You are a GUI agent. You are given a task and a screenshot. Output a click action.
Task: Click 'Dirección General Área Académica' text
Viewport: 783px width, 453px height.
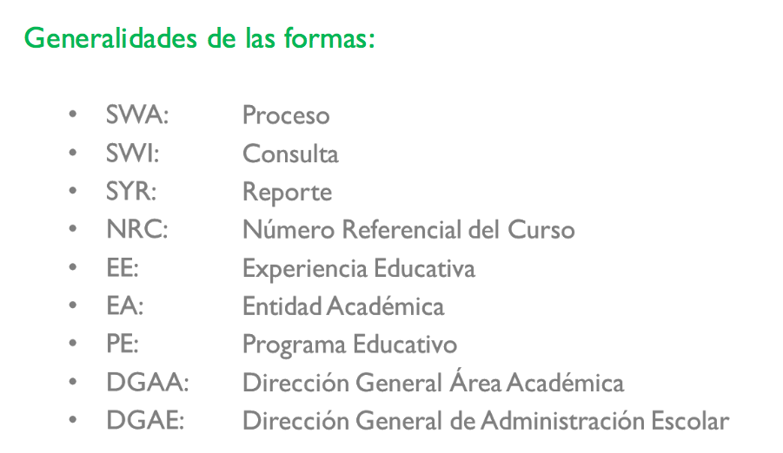433,383
